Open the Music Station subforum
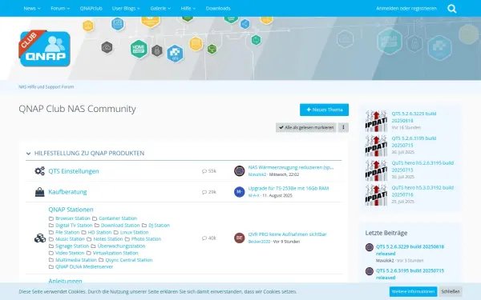This screenshot has width=481, height=300. tap(70, 239)
